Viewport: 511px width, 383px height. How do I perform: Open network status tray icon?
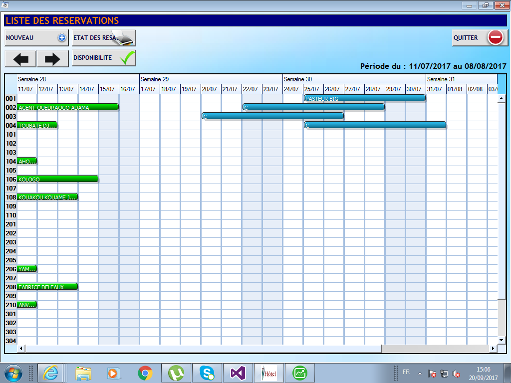click(444, 374)
